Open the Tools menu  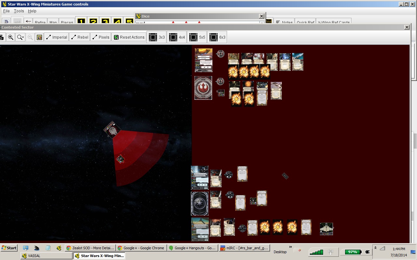(19, 11)
